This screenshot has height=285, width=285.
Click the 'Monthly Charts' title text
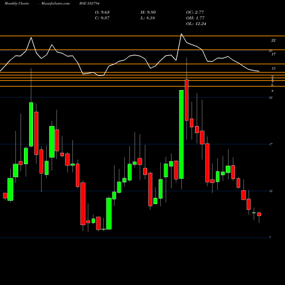[x=17, y=3]
